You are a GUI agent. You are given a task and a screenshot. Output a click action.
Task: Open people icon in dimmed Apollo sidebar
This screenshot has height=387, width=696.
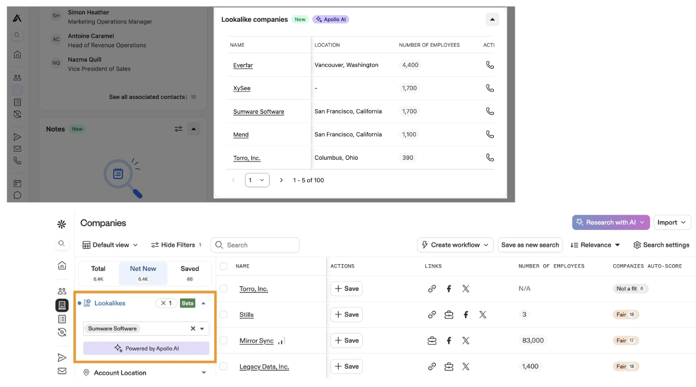[17, 78]
